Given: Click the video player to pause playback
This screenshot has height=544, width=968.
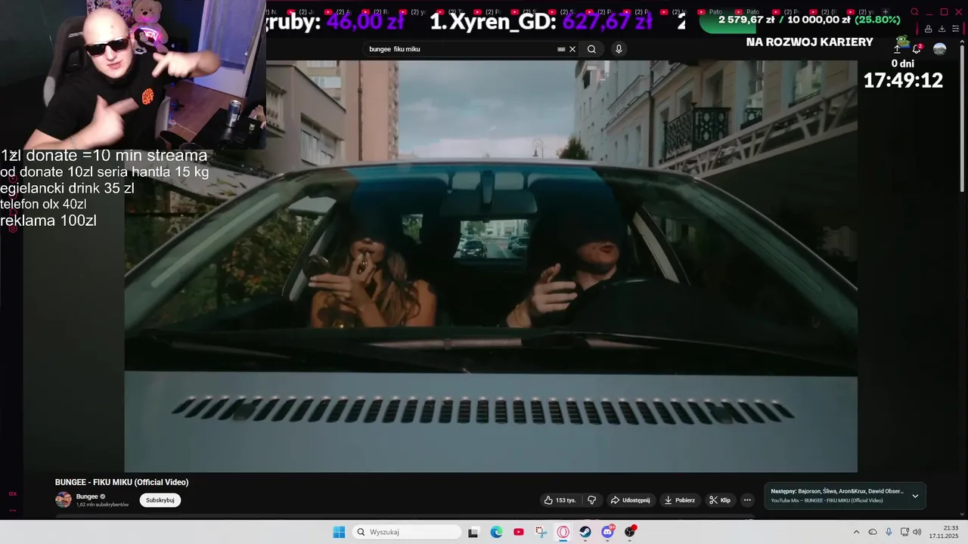Looking at the screenshot, I should (x=491, y=266).
